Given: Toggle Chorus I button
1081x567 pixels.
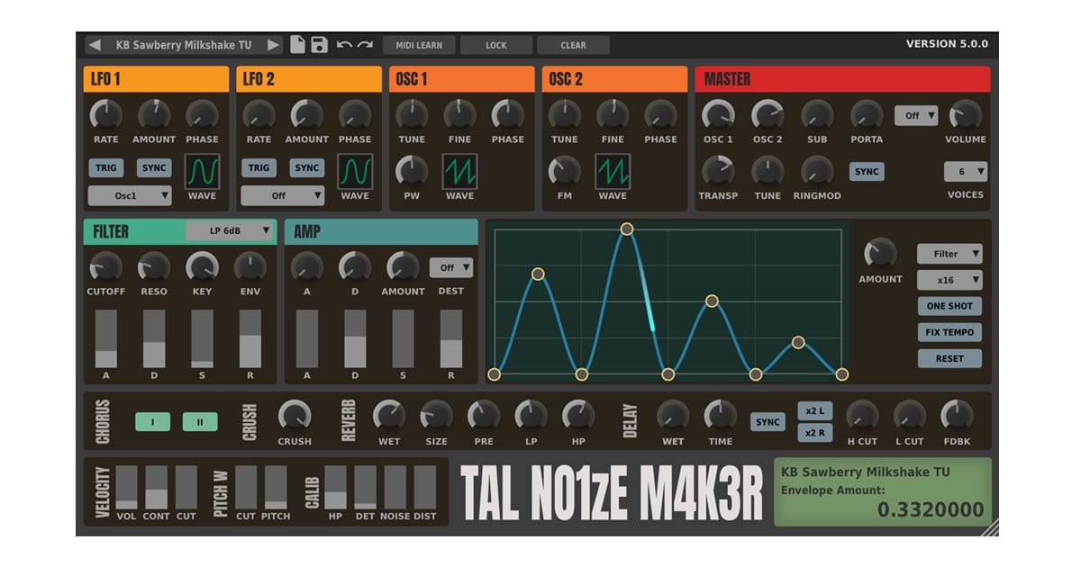Looking at the screenshot, I should coord(152,421).
